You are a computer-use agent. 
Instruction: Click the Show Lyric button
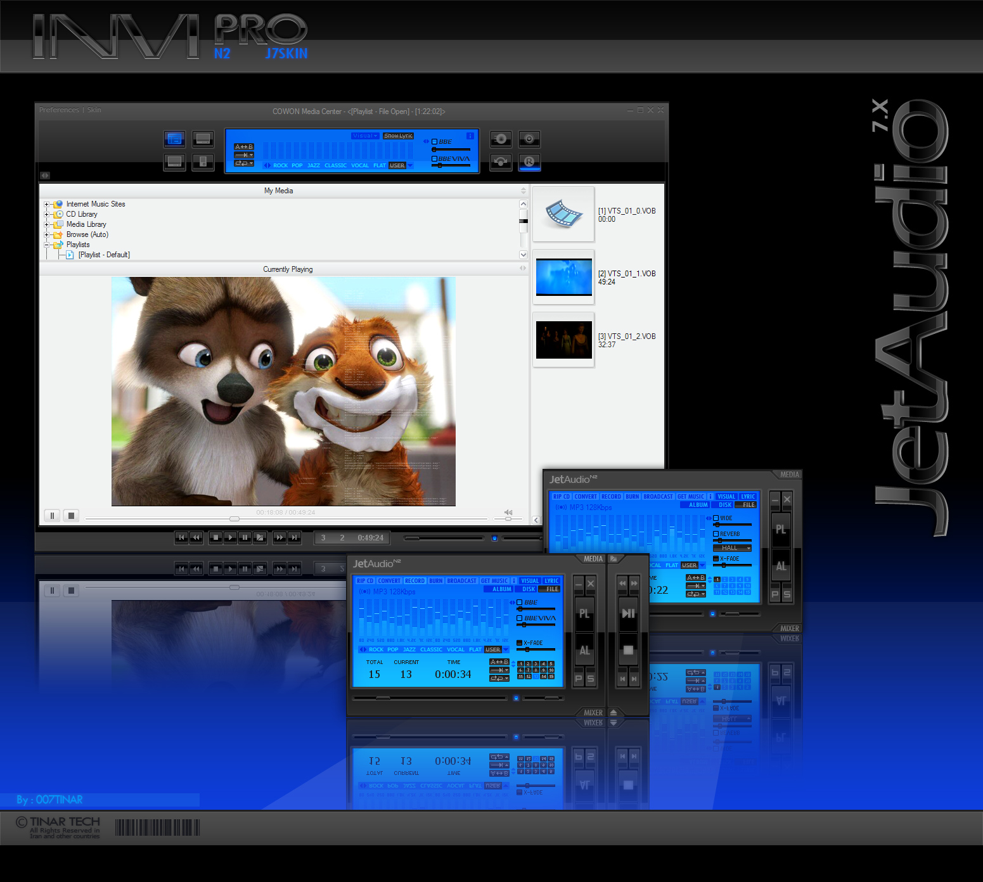point(398,136)
